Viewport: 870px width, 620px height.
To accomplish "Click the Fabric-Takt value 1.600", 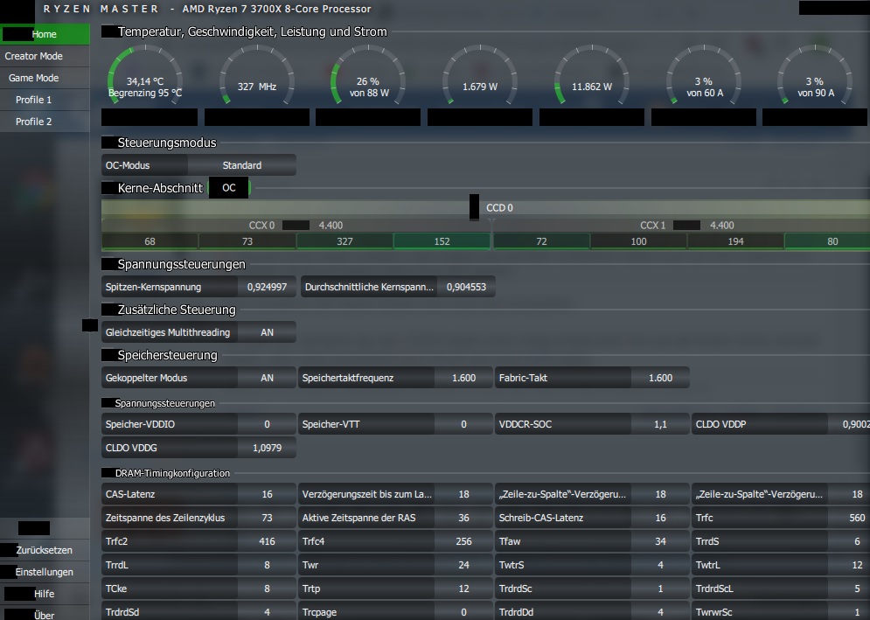I will point(660,378).
